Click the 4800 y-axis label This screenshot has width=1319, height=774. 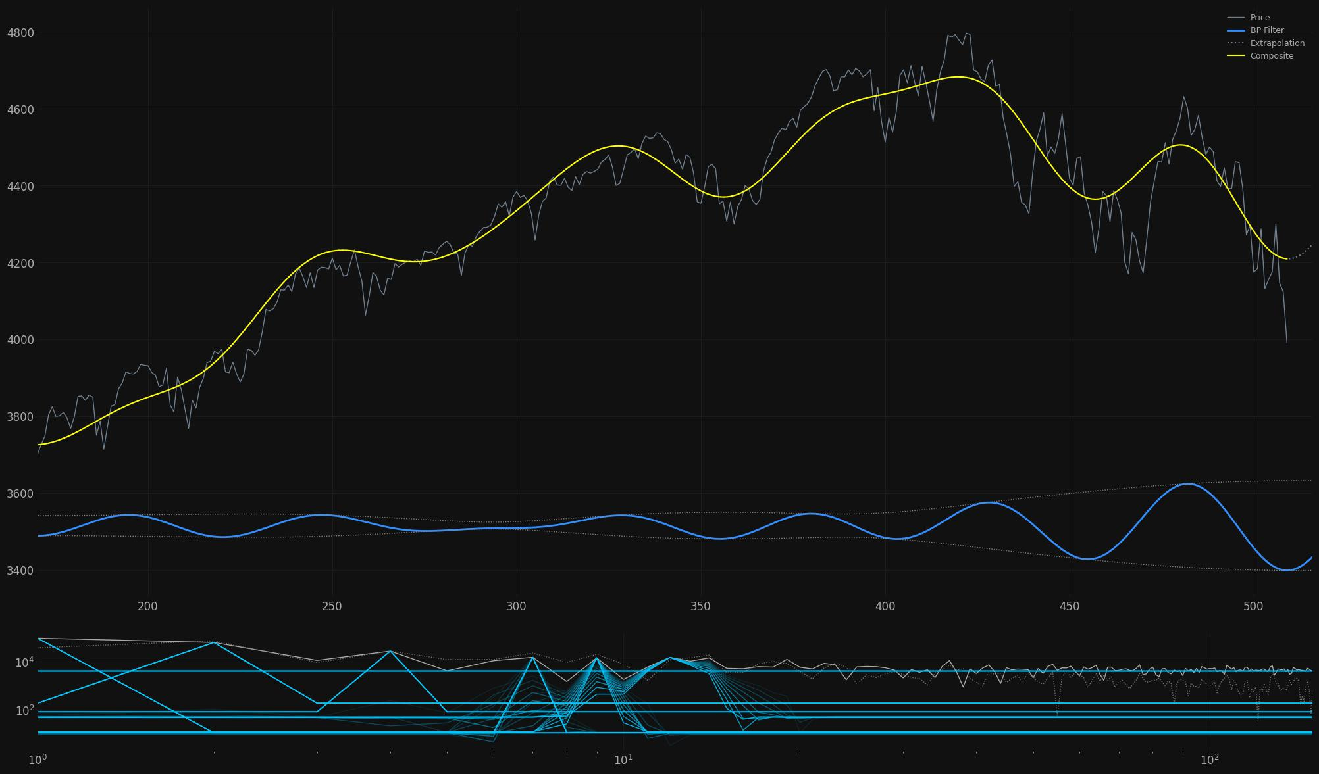point(20,32)
